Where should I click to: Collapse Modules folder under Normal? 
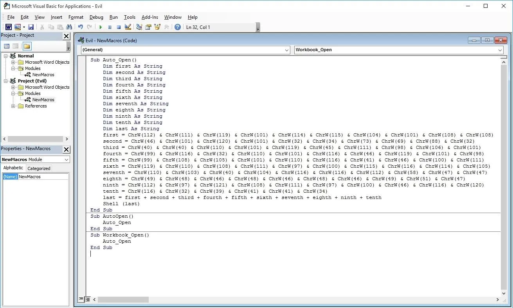[x=13, y=68]
